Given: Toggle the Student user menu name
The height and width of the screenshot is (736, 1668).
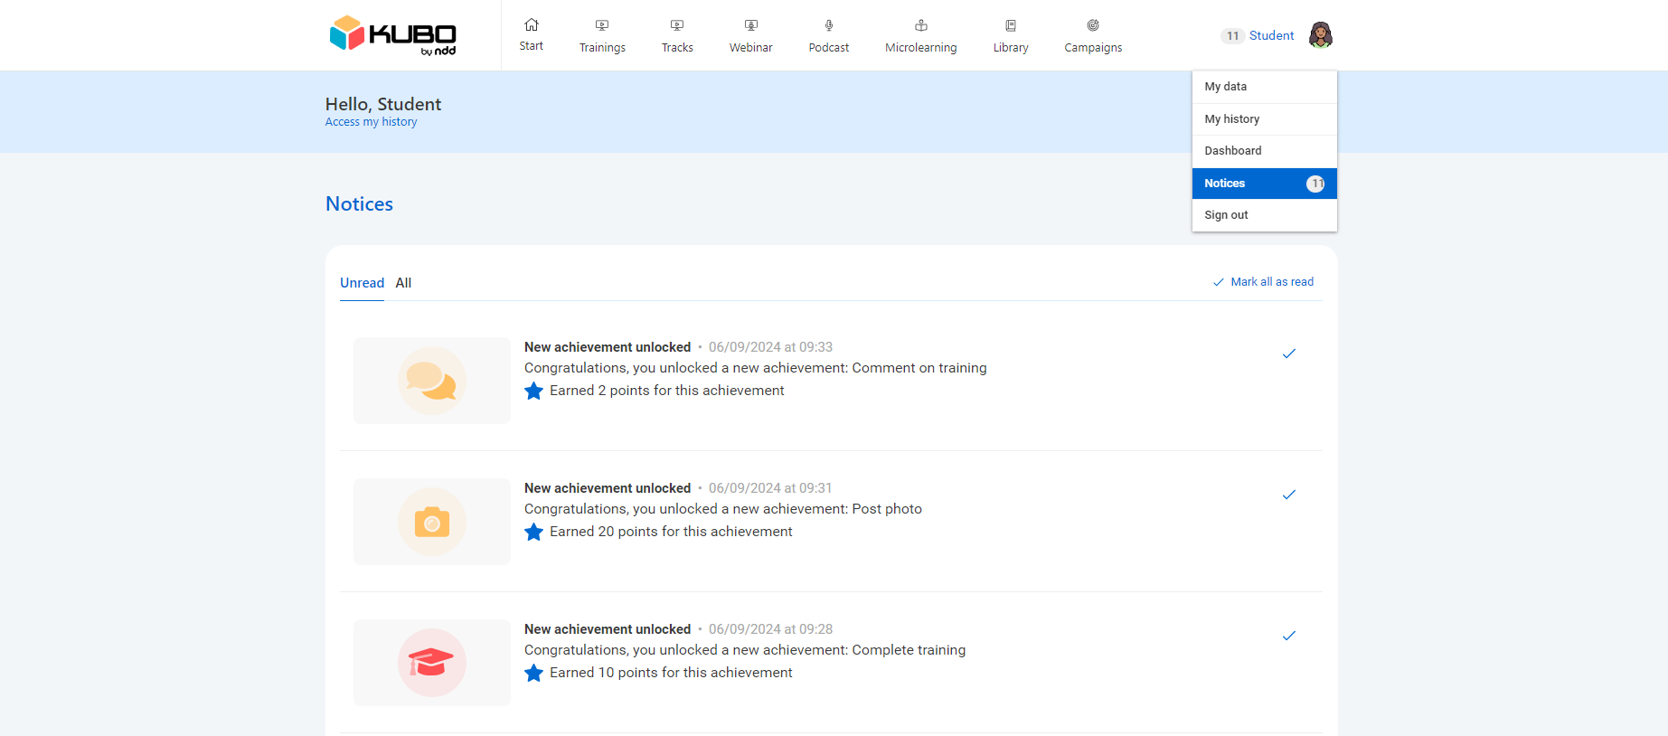Looking at the screenshot, I should tap(1271, 35).
